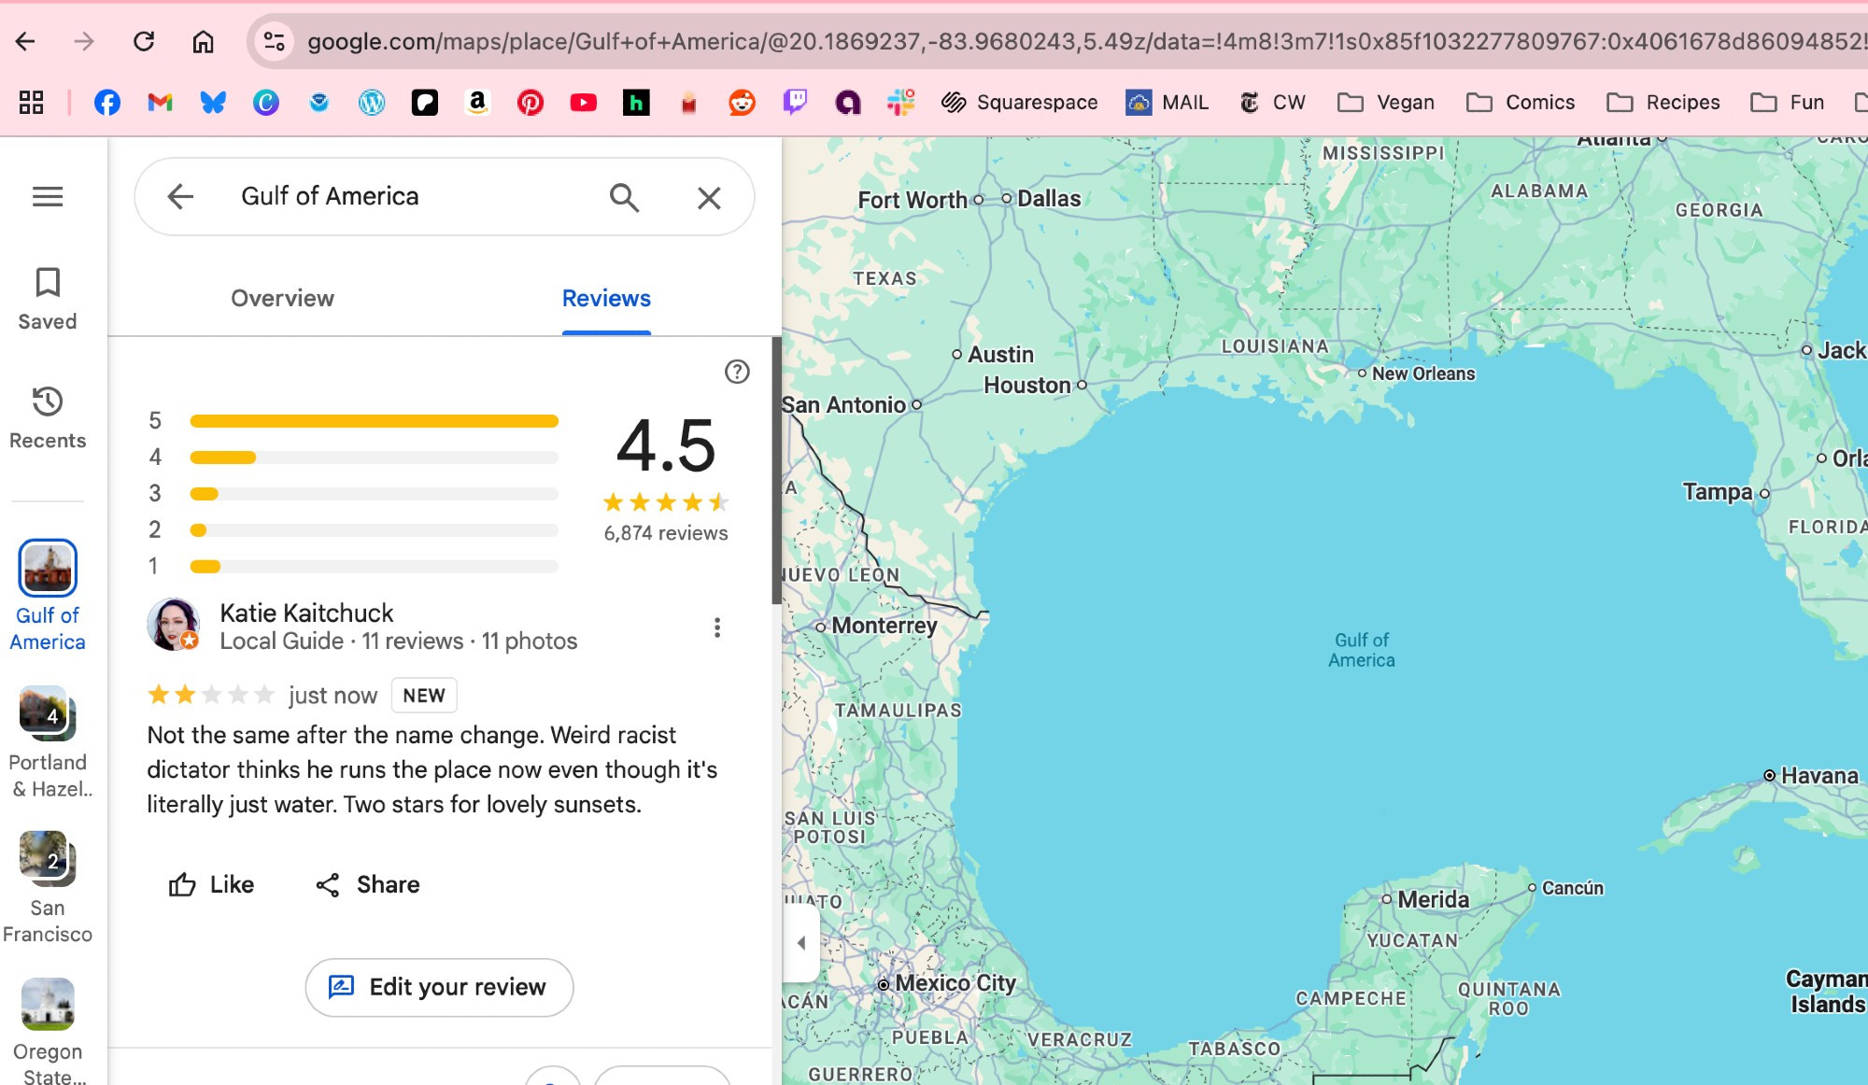This screenshot has height=1085, width=1868.
Task: Open the Reddit bookmark
Action: [743, 103]
